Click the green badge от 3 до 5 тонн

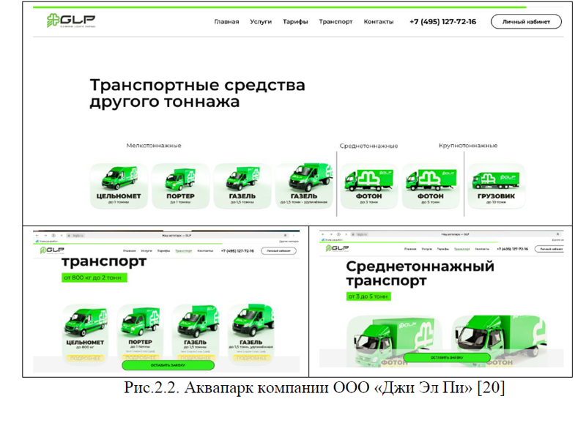point(368,296)
